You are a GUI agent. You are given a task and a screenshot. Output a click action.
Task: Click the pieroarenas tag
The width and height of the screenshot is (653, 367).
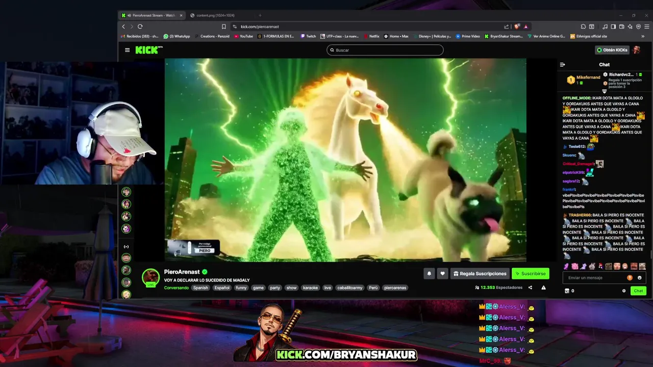click(x=395, y=288)
